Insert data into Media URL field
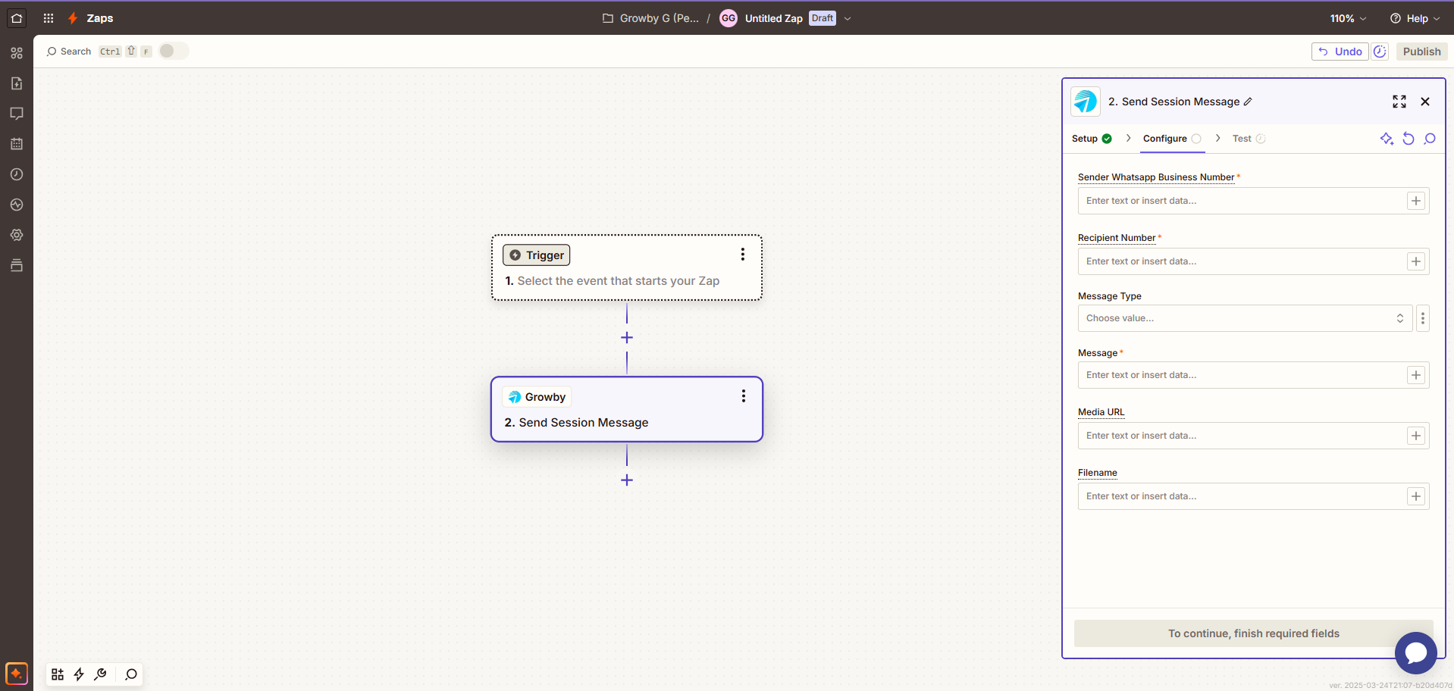Viewport: 1454px width, 691px height. point(1416,436)
